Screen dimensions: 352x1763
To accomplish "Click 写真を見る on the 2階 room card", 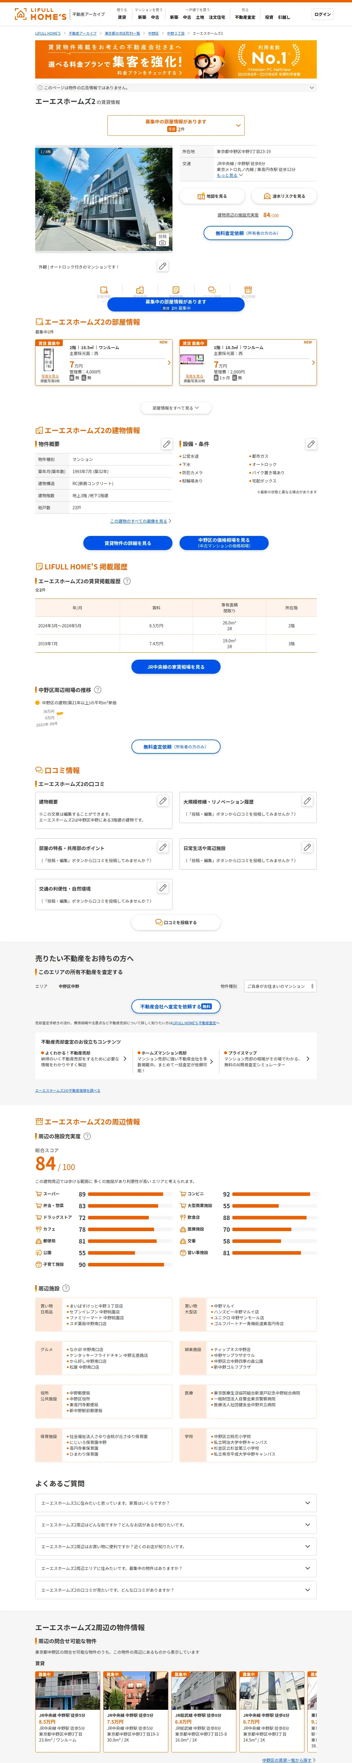I will coord(50,376).
